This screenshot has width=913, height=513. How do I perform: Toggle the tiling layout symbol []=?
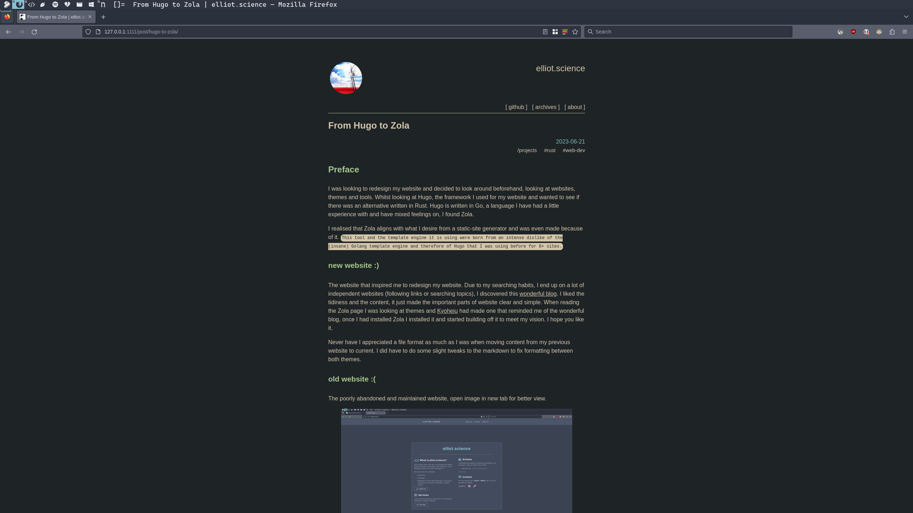pyautogui.click(x=119, y=4)
